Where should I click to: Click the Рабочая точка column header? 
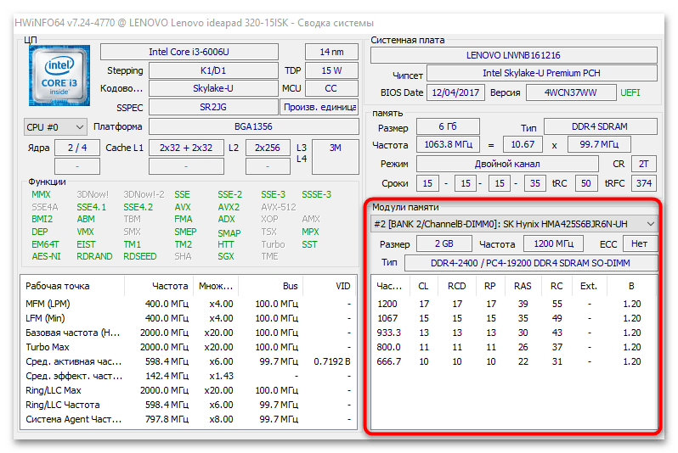click(x=73, y=286)
